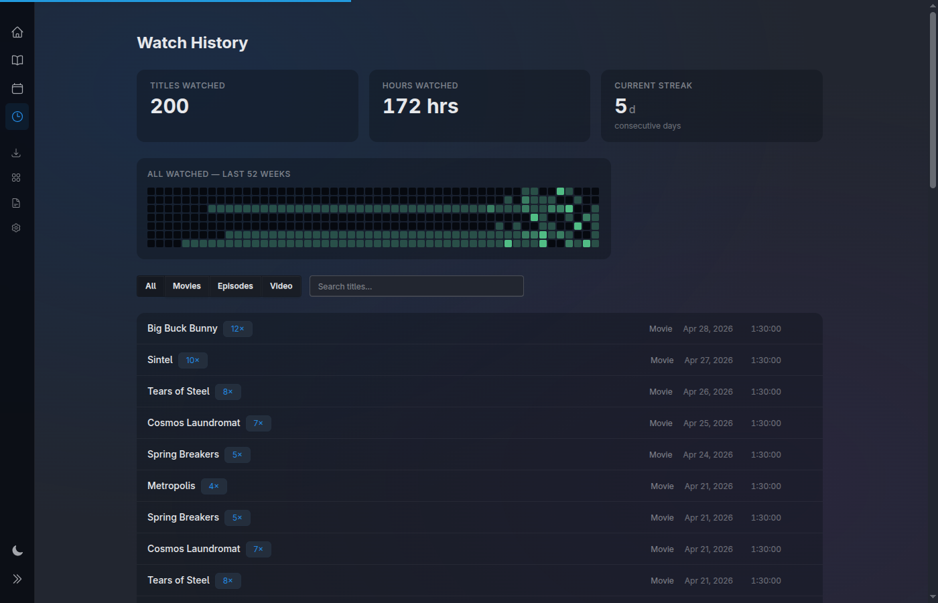
Task: Click Apr 27, 2026 date text
Action: click(709, 360)
